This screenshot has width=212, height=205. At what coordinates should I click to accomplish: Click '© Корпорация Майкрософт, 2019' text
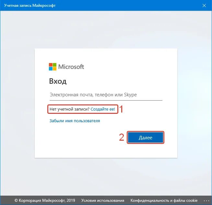[45, 200]
